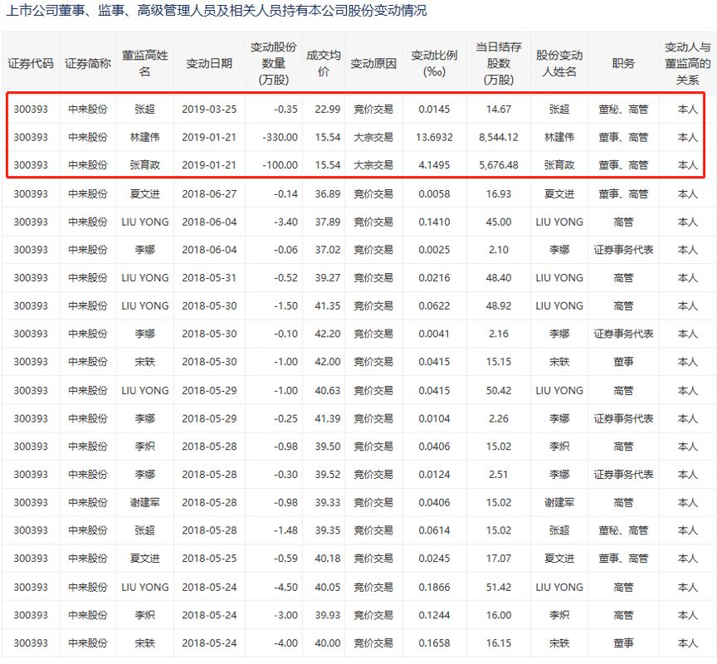Image resolution: width=717 pixels, height=664 pixels.
Task: Select 林建伟 in the second highlighted row
Action: click(x=147, y=137)
